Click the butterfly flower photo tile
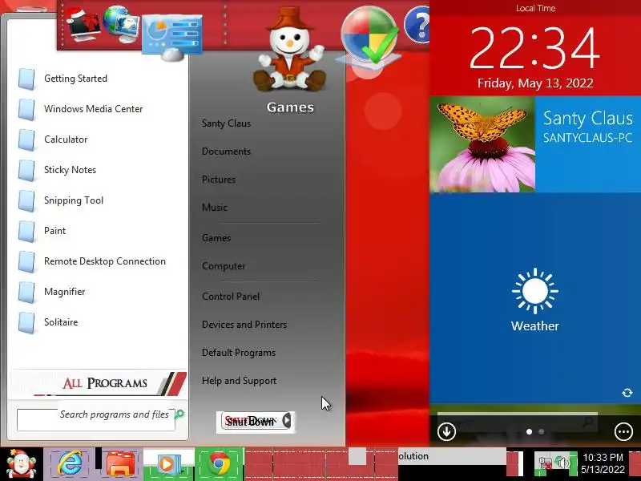The height and width of the screenshot is (481, 641). pos(482,144)
